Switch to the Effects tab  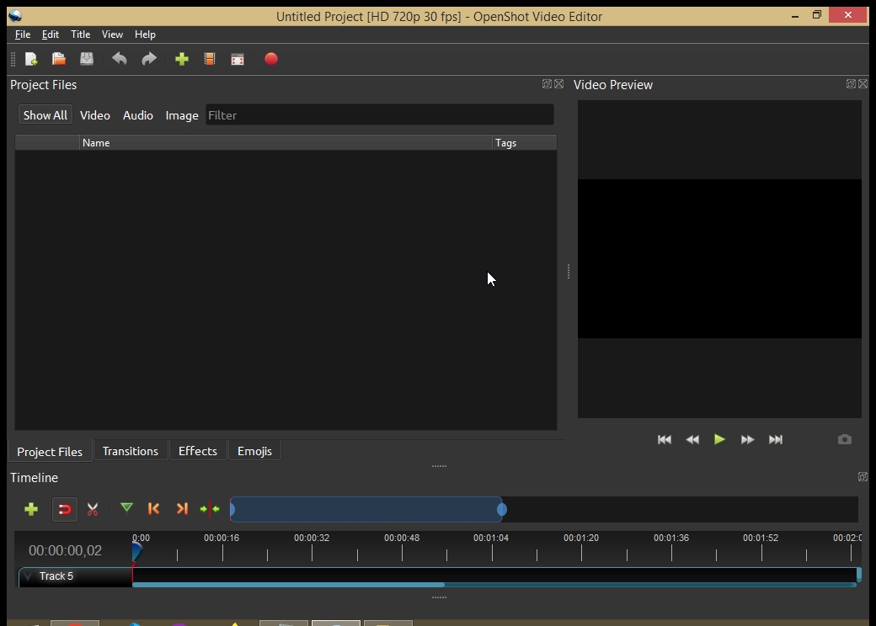(x=198, y=451)
